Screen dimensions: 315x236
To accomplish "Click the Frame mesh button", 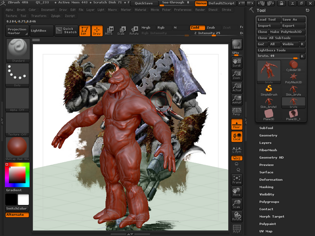I will point(237,179).
